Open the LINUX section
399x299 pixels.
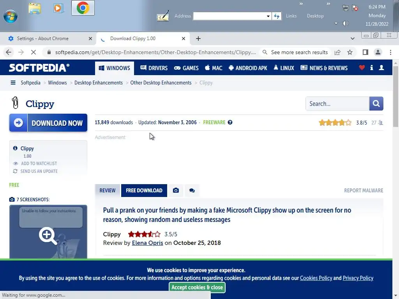(x=284, y=68)
